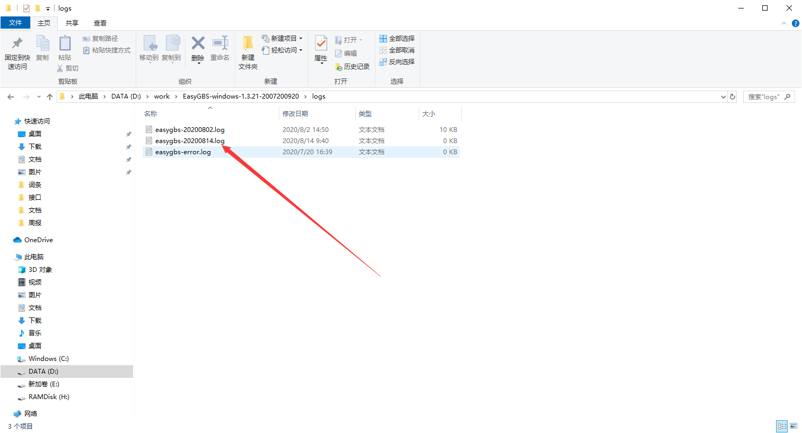Viewport: 802px width, 433px height.
Task: Click the Edit (编辑) ribbon button
Action: [x=346, y=54]
